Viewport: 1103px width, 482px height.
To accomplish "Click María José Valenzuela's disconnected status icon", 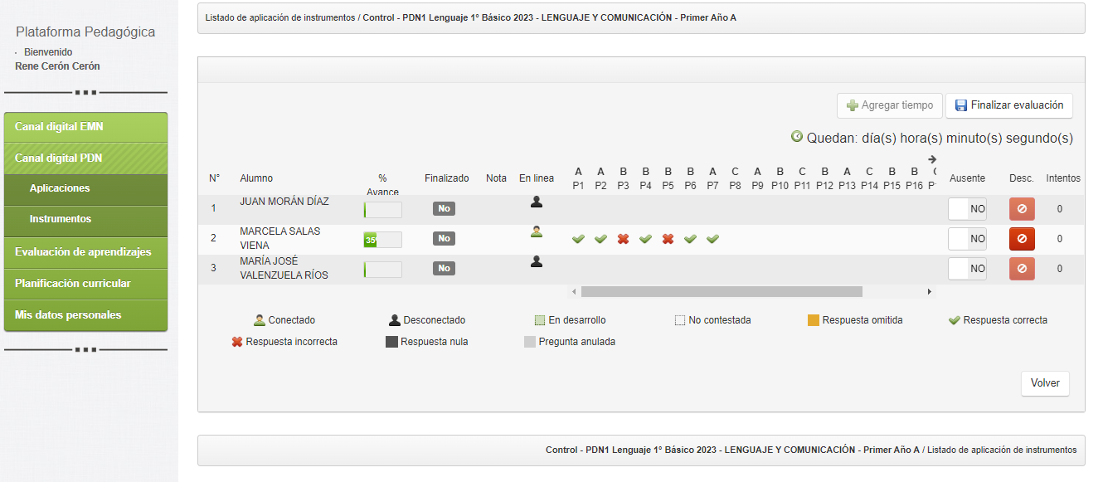I will (x=537, y=262).
